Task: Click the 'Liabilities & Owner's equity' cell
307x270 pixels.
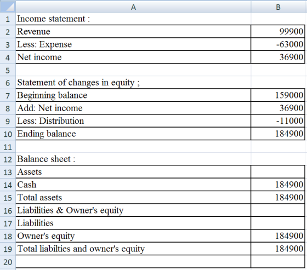Action: [x=133, y=210]
